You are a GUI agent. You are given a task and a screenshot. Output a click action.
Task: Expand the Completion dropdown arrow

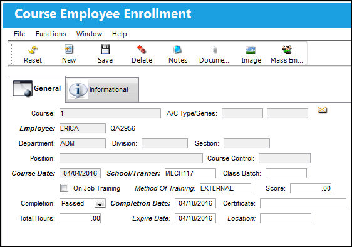click(100, 203)
